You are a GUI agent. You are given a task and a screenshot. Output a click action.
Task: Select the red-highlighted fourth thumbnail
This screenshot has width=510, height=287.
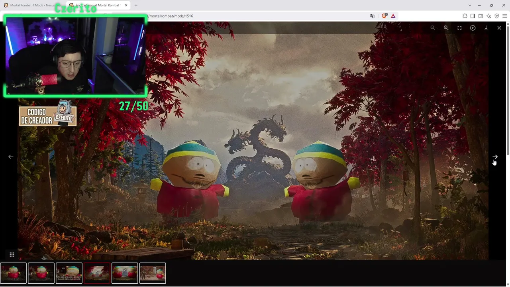[x=97, y=273]
